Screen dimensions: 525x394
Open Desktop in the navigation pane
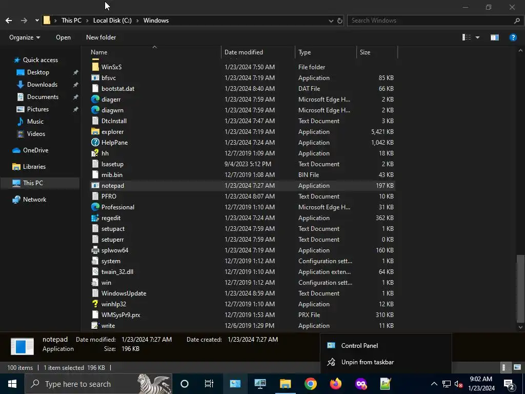pyautogui.click(x=38, y=72)
